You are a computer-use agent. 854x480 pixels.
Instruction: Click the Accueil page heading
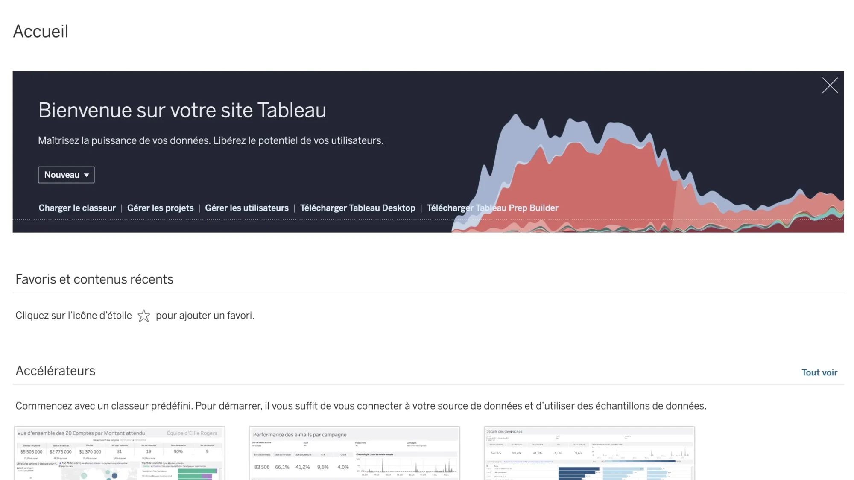(x=41, y=31)
